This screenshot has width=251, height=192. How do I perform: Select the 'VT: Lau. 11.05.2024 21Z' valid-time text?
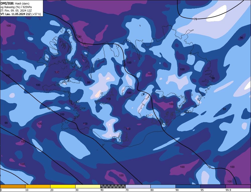click(16, 14)
